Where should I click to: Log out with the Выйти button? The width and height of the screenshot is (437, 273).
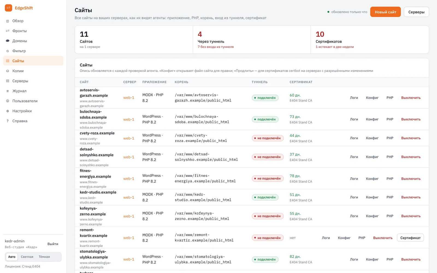[53, 244]
